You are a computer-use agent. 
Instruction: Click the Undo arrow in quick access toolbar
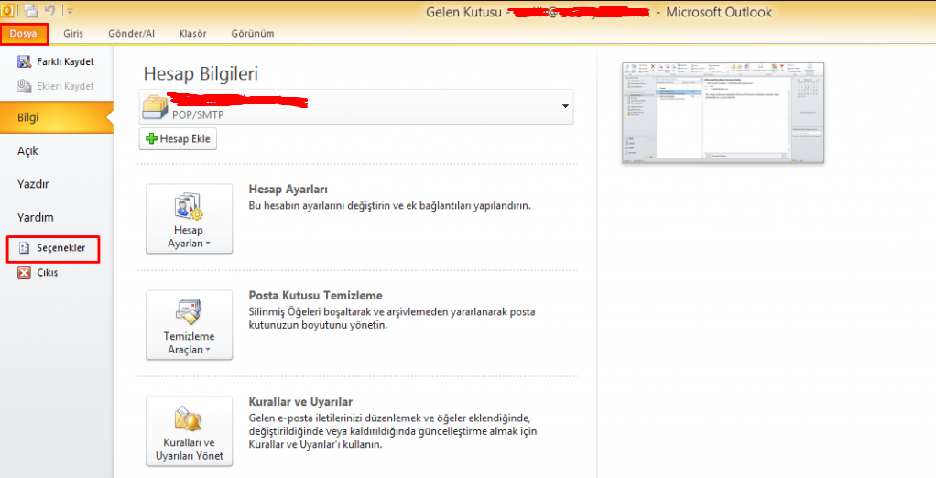[50, 10]
